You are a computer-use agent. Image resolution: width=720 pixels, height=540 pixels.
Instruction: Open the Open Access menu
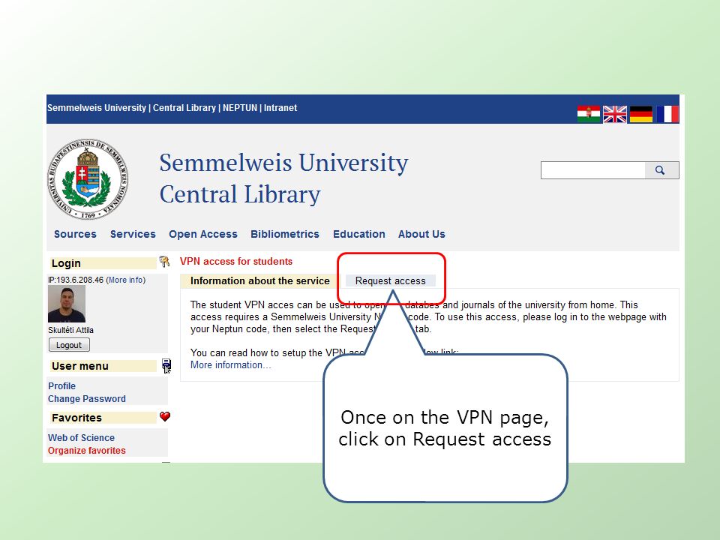203,234
